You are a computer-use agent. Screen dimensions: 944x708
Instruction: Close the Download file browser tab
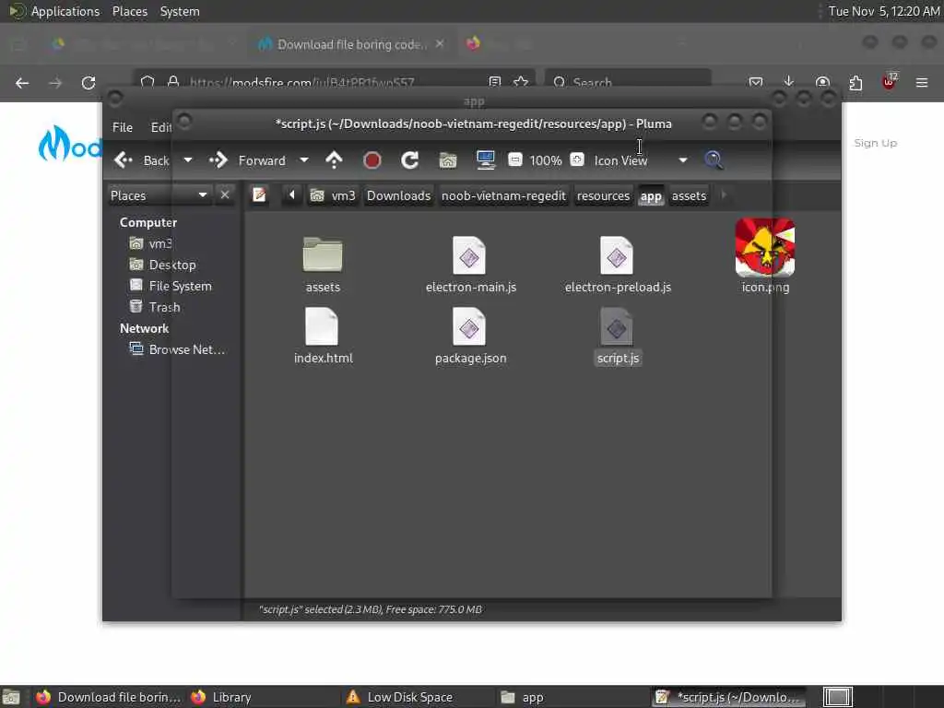[x=440, y=44]
